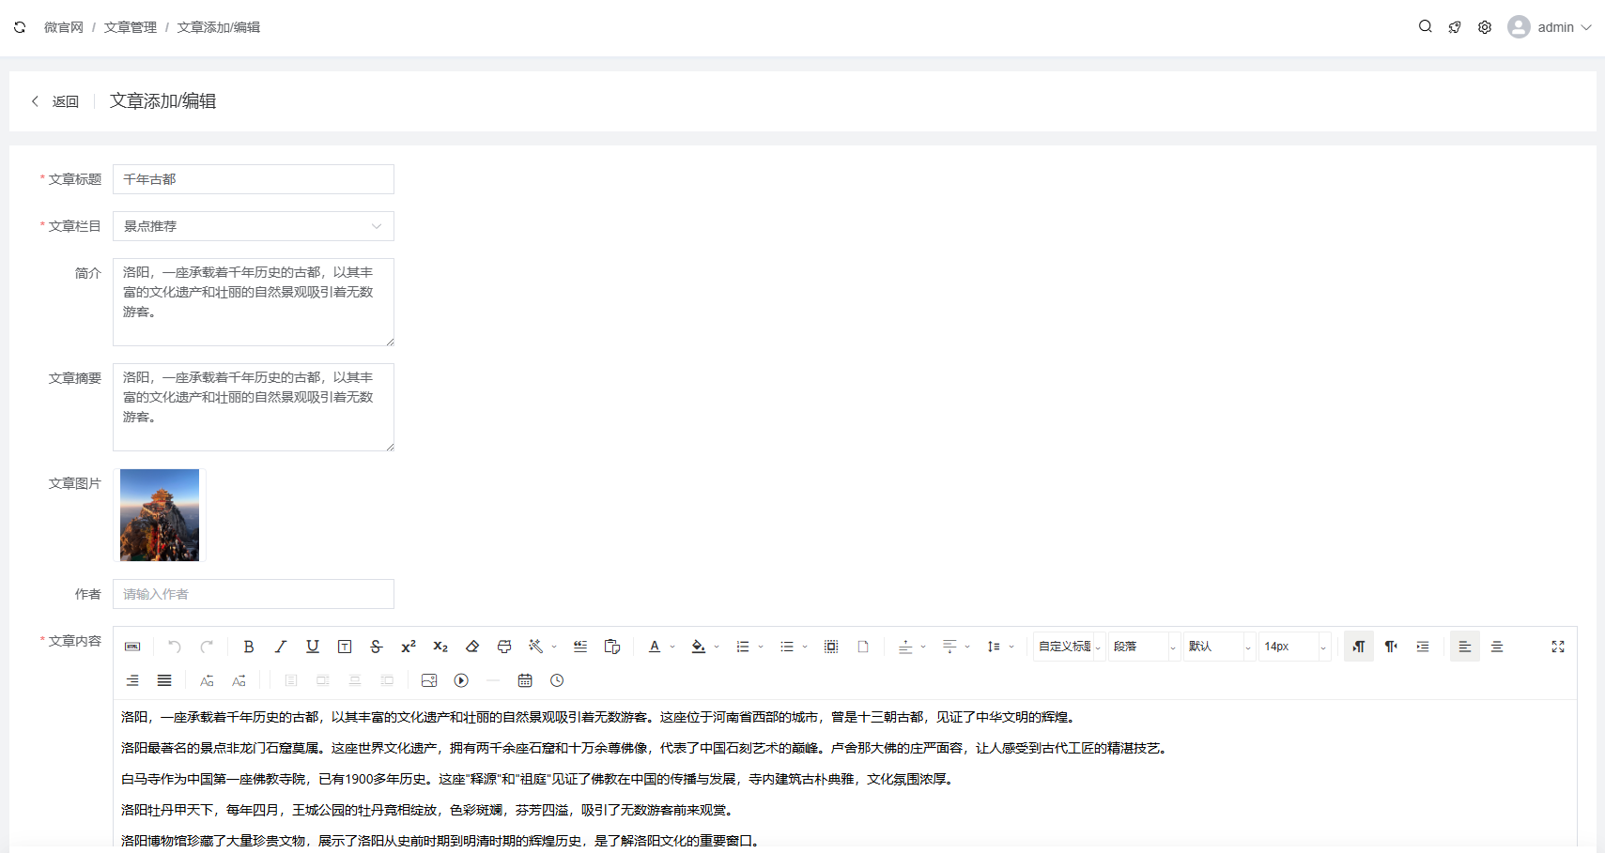Insert an unordered bullet list
This screenshot has height=853, width=1605.
(787, 647)
